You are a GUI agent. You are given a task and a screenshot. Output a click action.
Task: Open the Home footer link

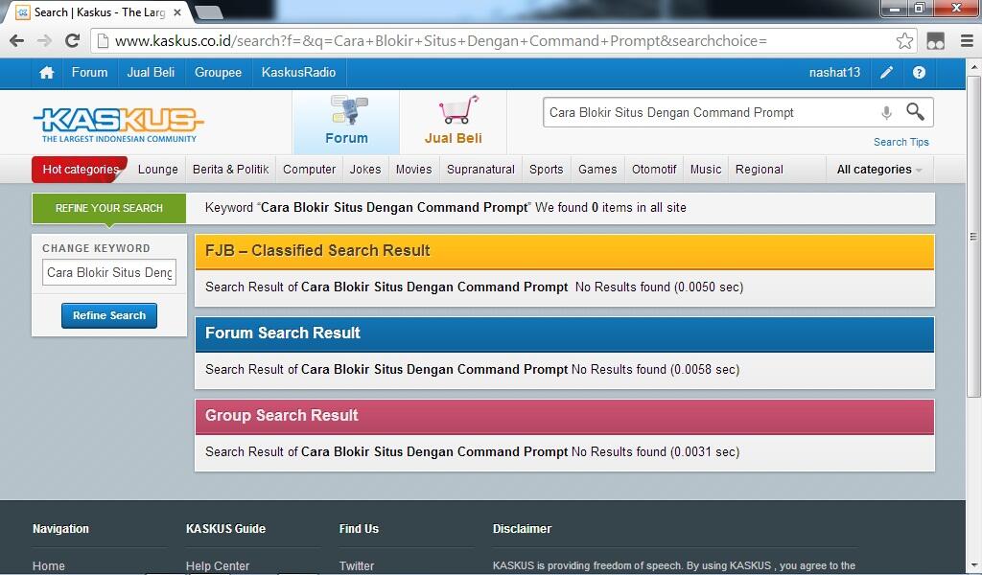[48, 565]
